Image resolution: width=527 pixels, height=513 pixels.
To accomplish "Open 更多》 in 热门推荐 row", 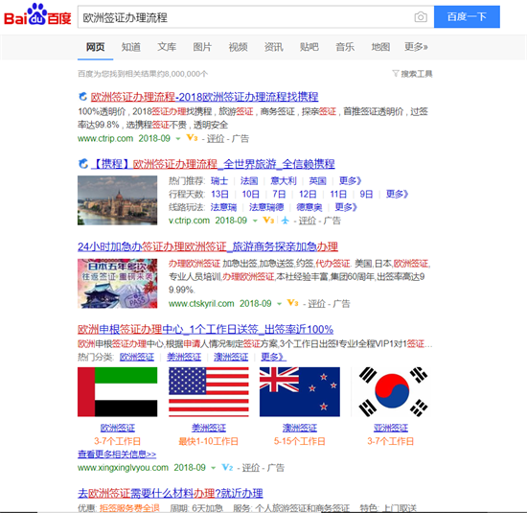I will point(350,181).
